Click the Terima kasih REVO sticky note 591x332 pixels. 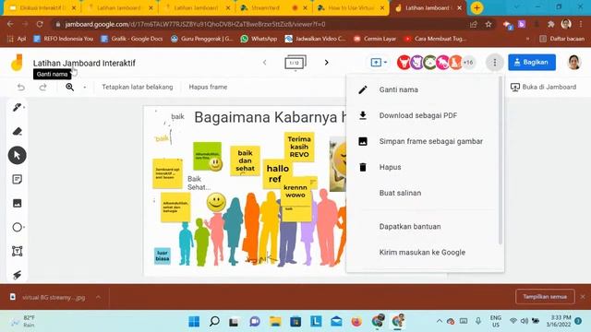[299, 147]
